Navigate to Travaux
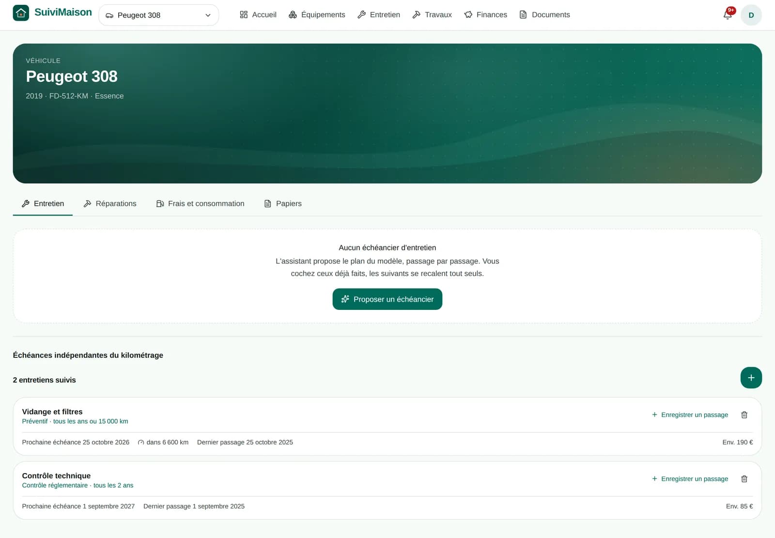The image size is (775, 538). click(432, 15)
